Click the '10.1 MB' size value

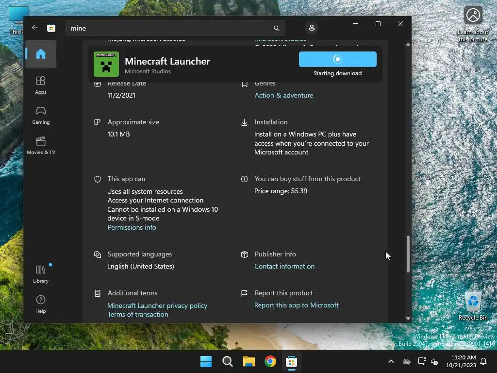118,134
